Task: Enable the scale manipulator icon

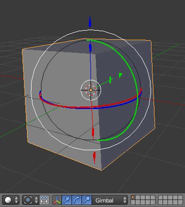Action: [x=86, y=200]
